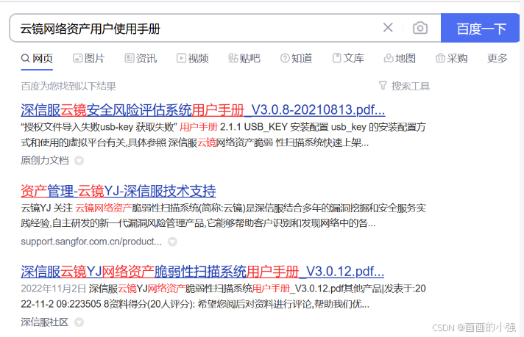
Task: Clear the search box with the X icon
Action: tap(388, 28)
